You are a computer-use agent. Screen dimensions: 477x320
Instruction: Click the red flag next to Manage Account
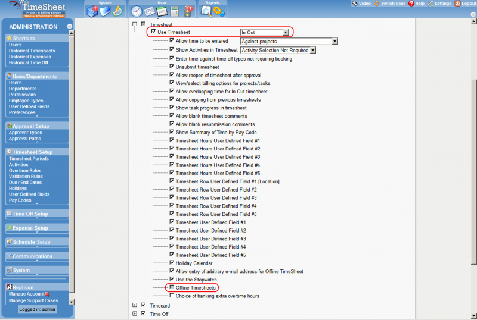[47, 294]
